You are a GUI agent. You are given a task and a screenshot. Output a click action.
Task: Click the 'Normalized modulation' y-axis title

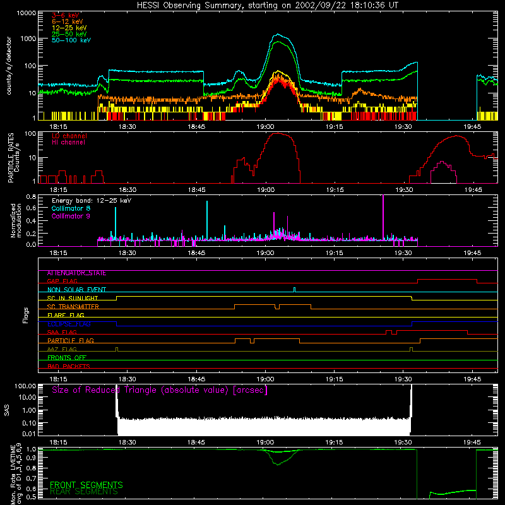pyautogui.click(x=16, y=220)
